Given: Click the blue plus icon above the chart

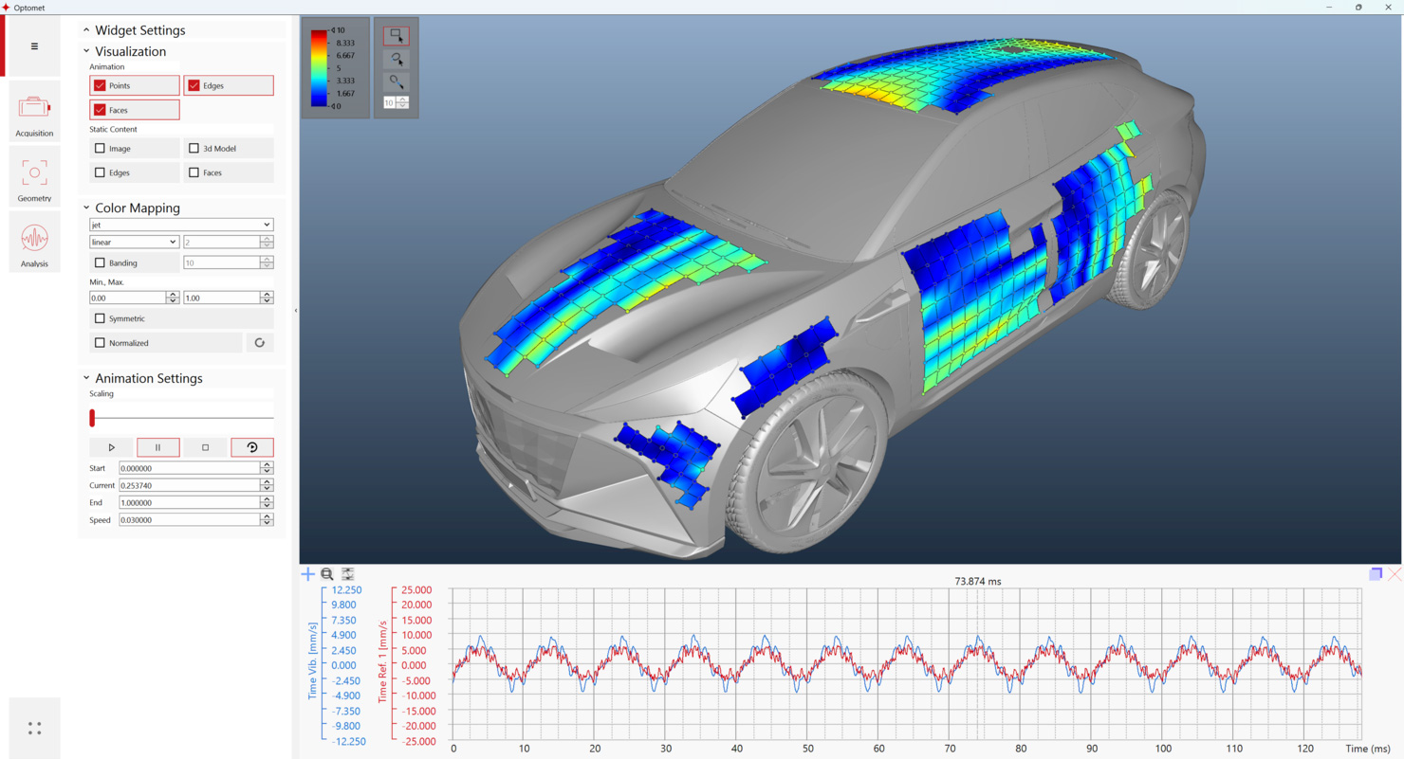Looking at the screenshot, I should point(307,574).
